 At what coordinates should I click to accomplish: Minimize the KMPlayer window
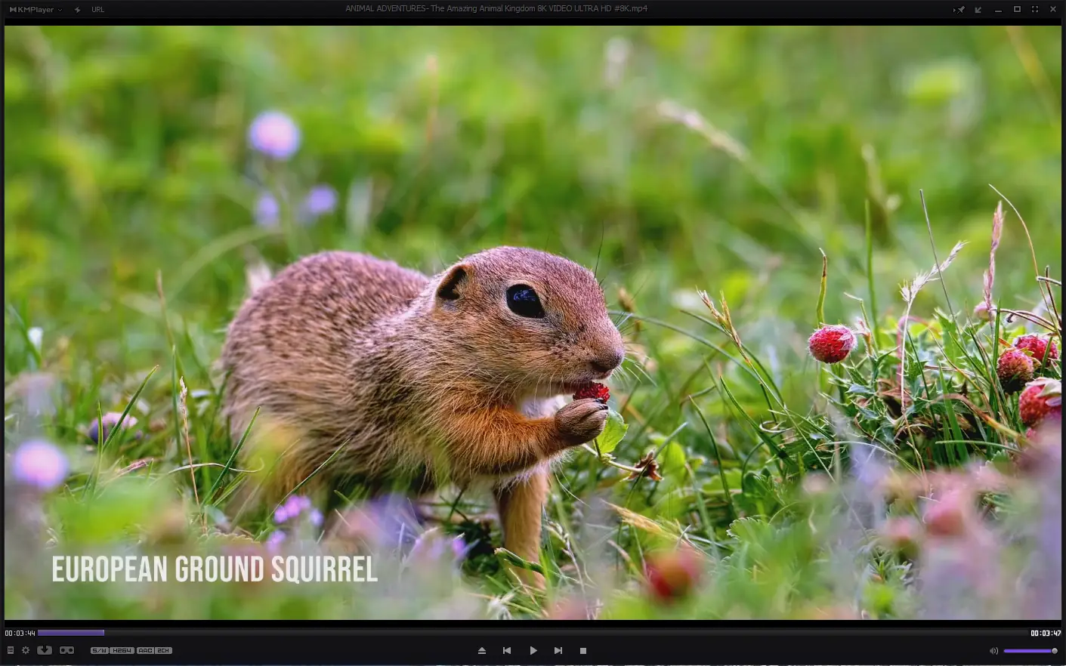[998, 10]
